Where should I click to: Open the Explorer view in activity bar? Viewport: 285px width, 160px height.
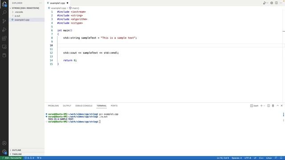click(4, 4)
